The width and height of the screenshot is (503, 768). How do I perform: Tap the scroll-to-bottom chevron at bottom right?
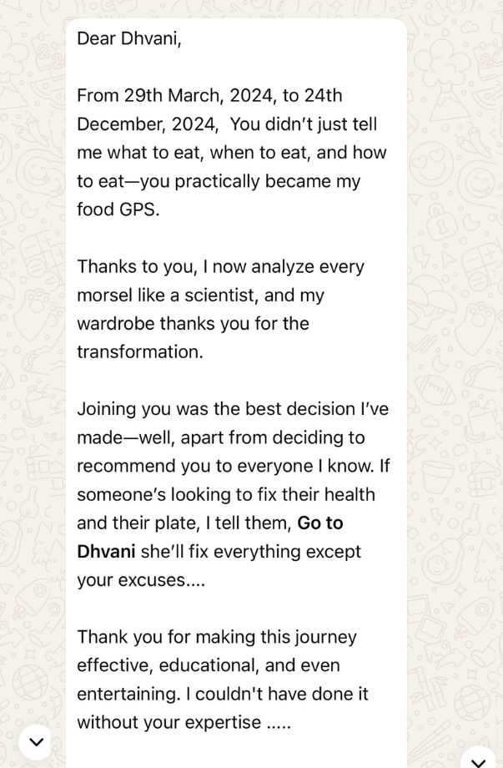point(478,760)
